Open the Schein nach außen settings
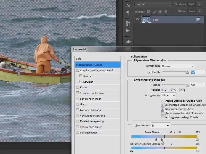Viewport: 206px width, 154px height. (x=91, y=127)
